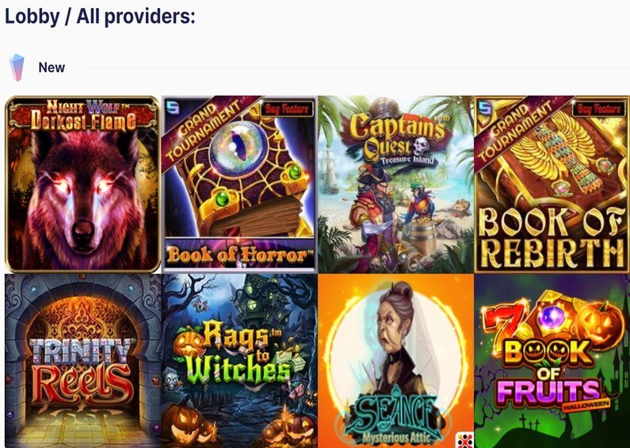The height and width of the screenshot is (448, 630).
Task: Open Night Wolf Darkest Flame game
Action: pos(82,184)
